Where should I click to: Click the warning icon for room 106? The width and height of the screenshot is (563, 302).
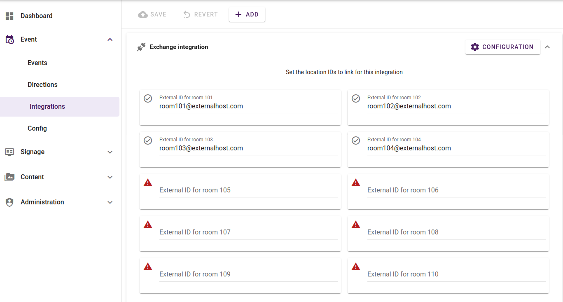tap(356, 183)
